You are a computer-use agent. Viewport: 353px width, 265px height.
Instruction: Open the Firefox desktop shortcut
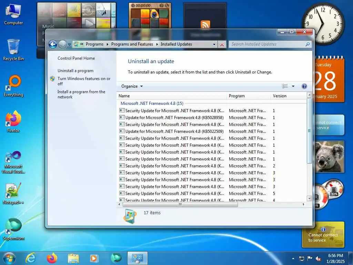point(13,121)
